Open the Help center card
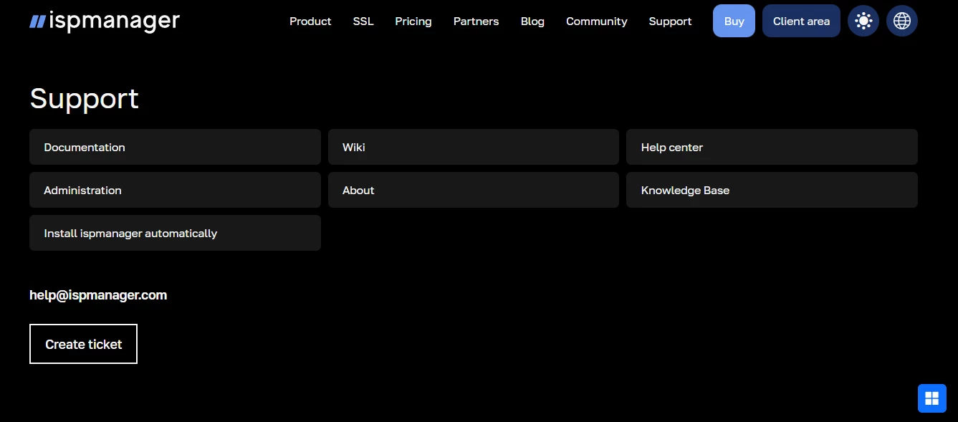Viewport: 958px width, 422px height. [x=772, y=147]
